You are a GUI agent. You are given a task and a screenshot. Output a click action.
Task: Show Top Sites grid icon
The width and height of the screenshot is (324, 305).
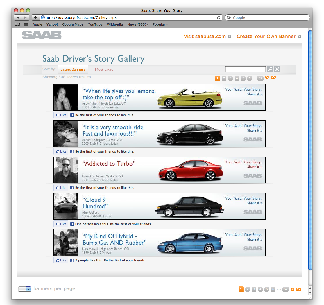[26, 24]
